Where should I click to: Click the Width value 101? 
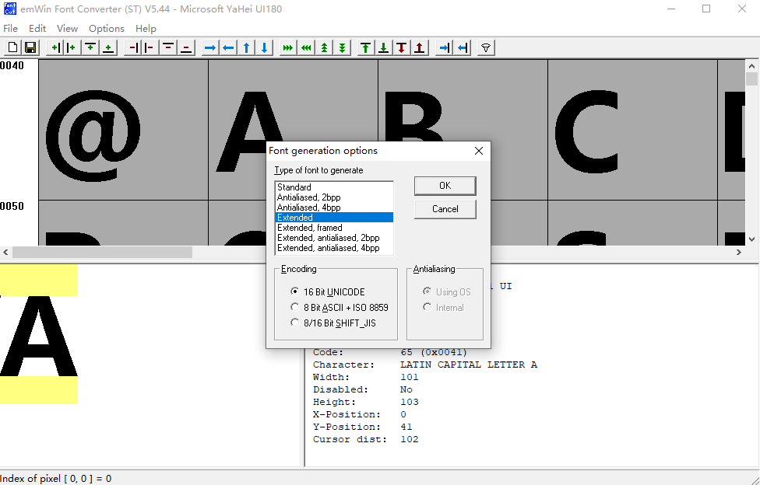point(409,377)
